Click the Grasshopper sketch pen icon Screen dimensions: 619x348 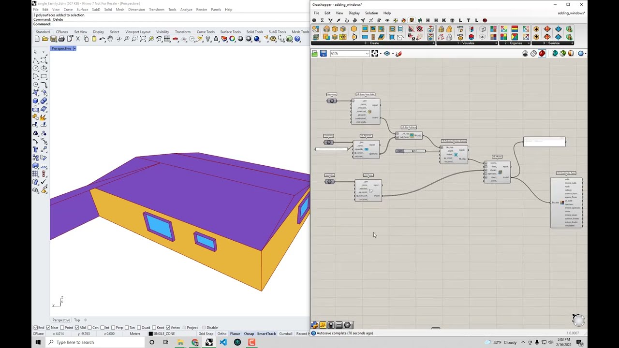pos(398,54)
